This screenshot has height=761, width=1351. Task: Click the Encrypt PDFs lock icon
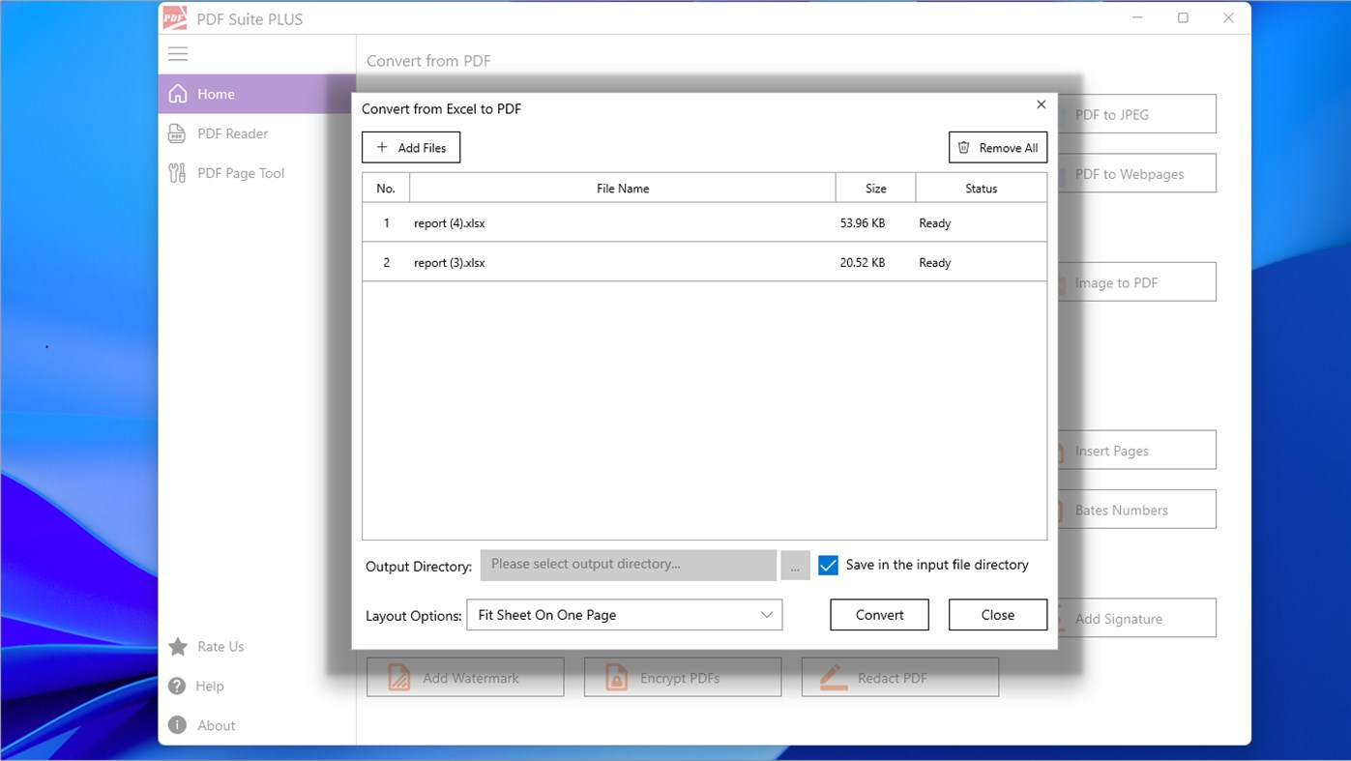point(616,677)
